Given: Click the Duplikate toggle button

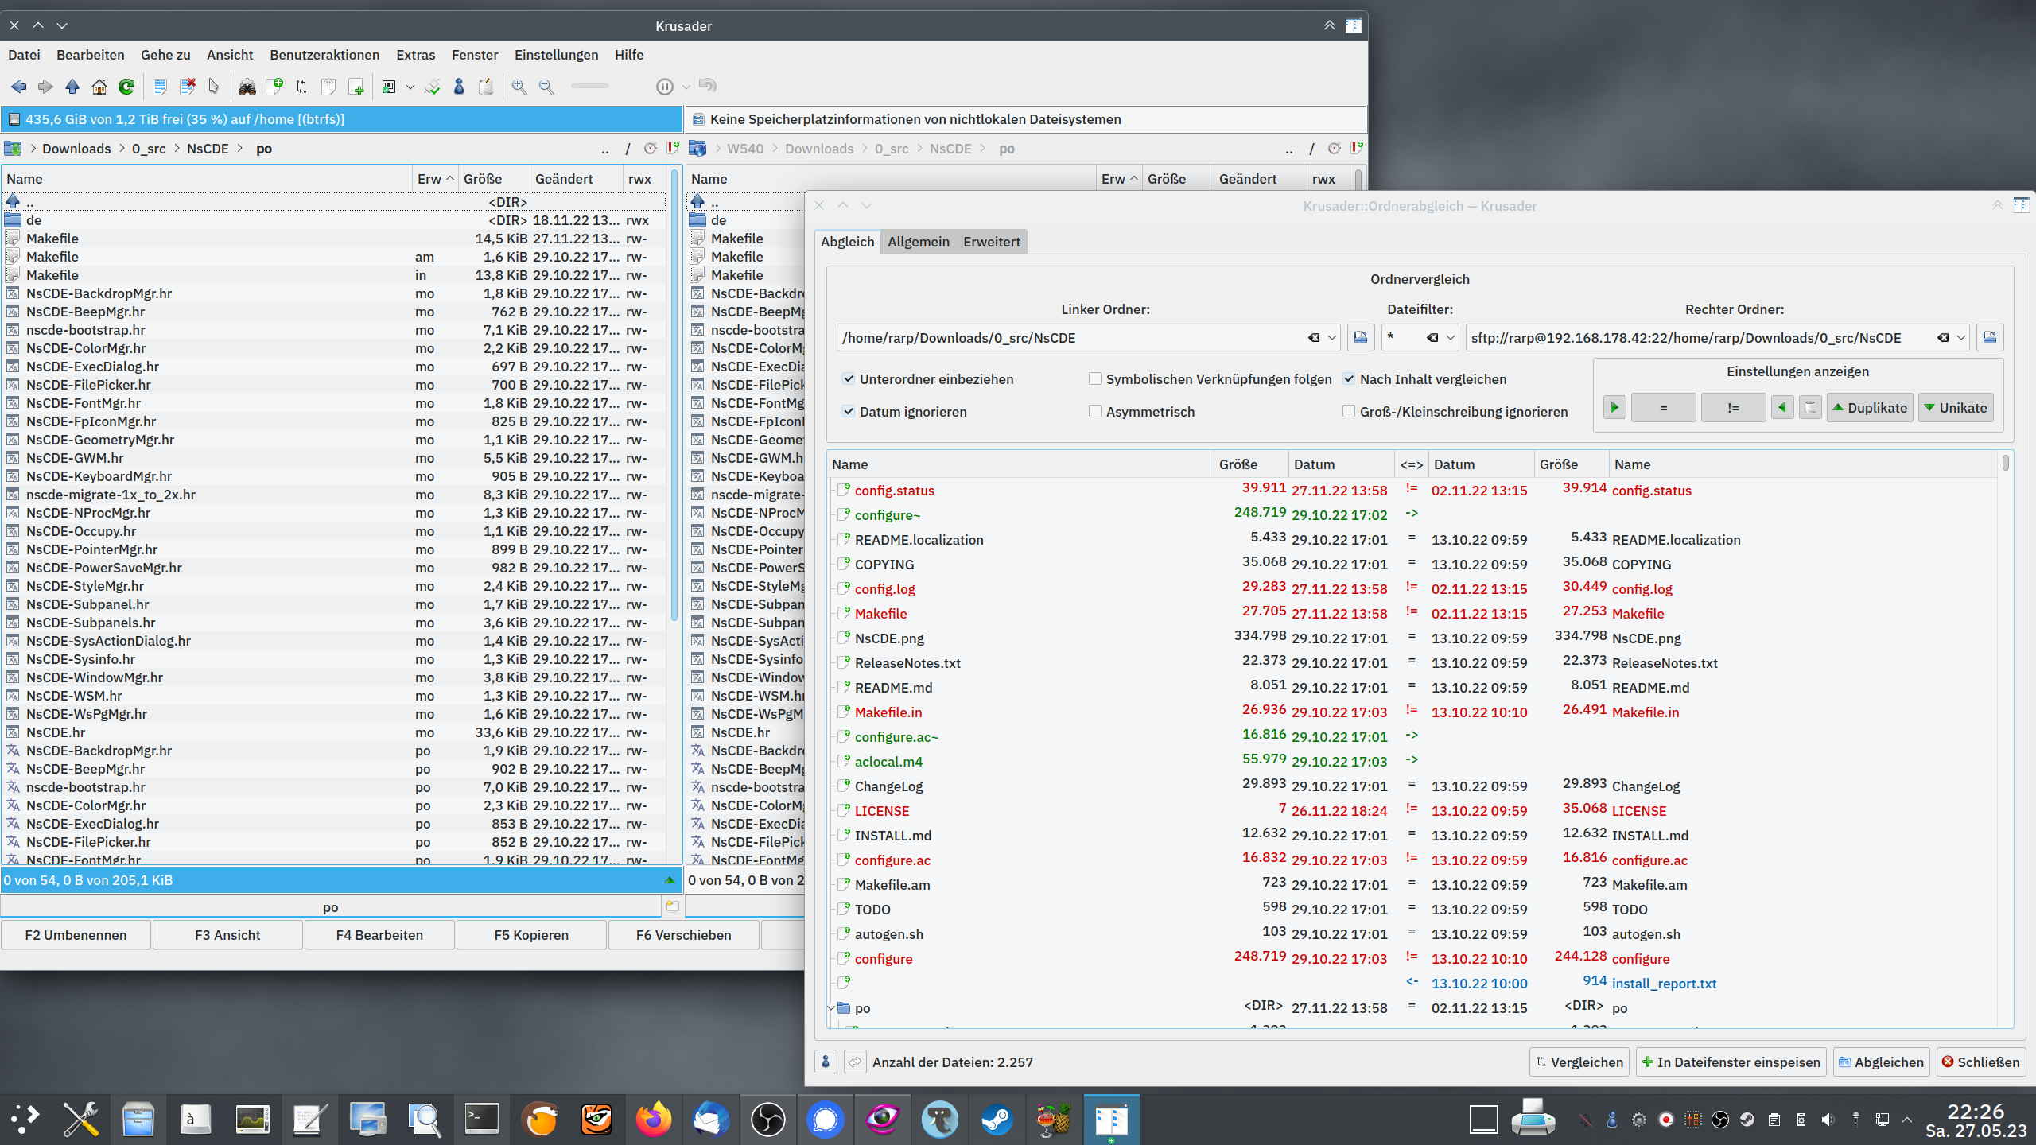Looking at the screenshot, I should [x=1870, y=407].
